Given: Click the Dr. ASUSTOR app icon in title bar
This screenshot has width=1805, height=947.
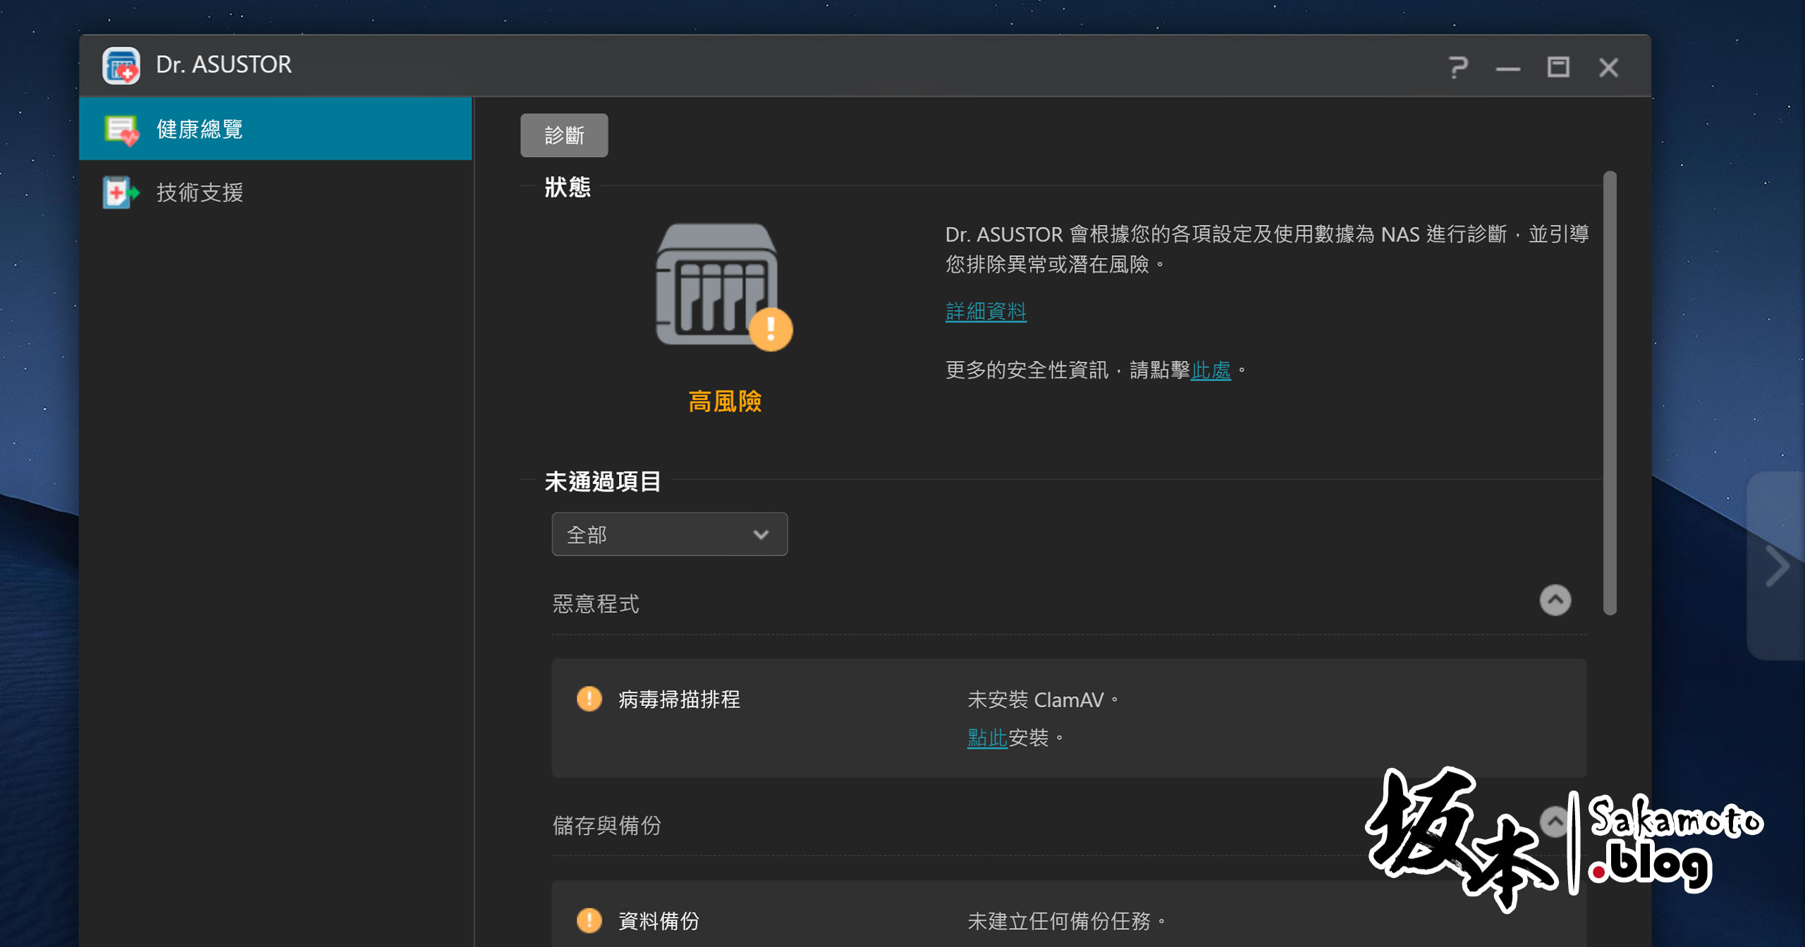Looking at the screenshot, I should pyautogui.click(x=121, y=66).
